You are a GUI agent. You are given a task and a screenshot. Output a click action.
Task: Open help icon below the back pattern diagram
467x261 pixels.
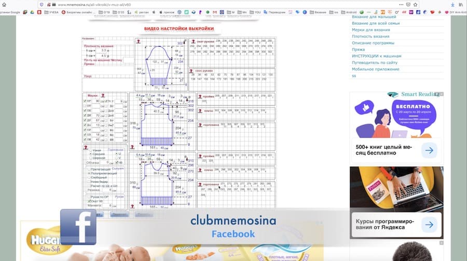pos(132,147)
